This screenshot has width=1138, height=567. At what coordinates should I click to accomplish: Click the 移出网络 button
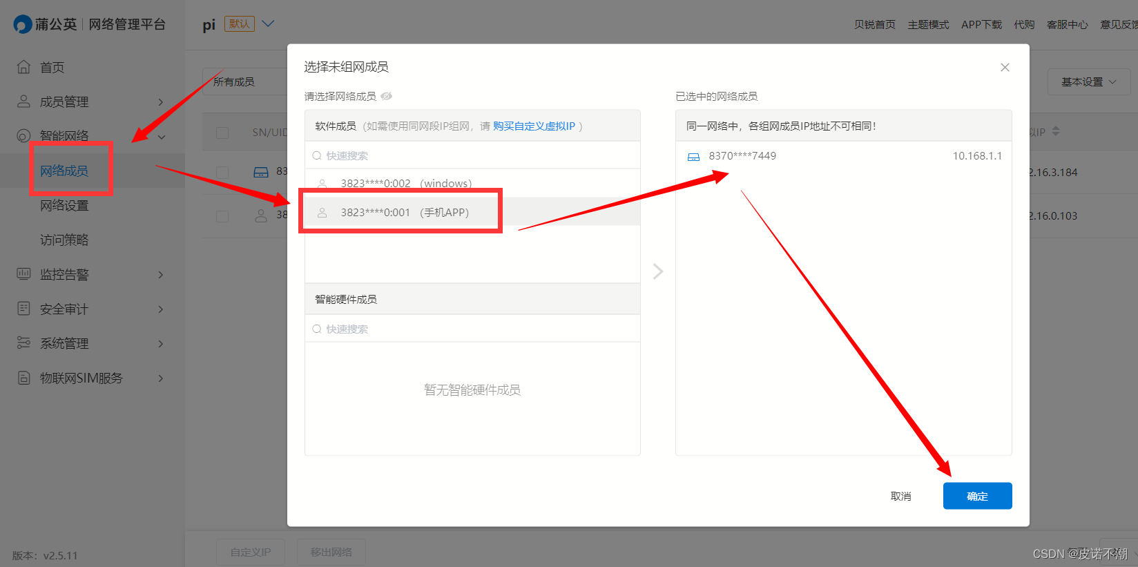[331, 552]
